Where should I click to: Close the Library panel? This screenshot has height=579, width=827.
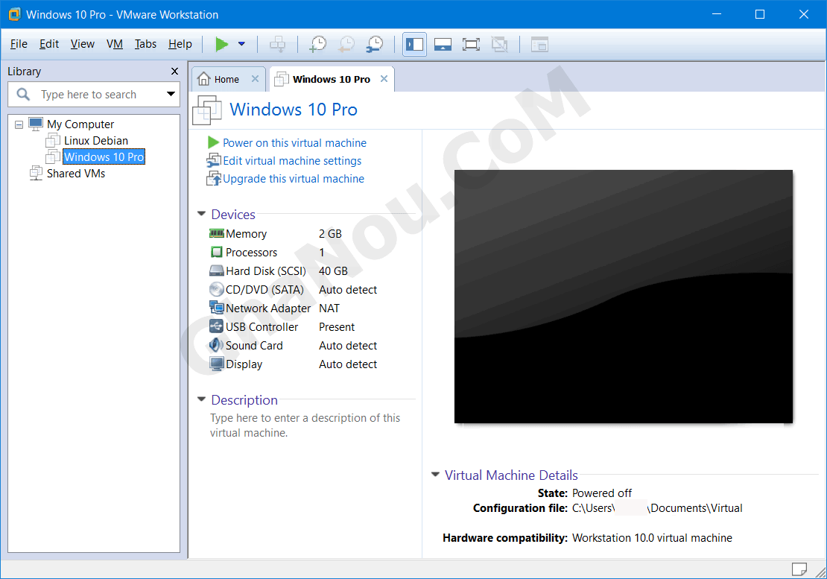pos(174,72)
